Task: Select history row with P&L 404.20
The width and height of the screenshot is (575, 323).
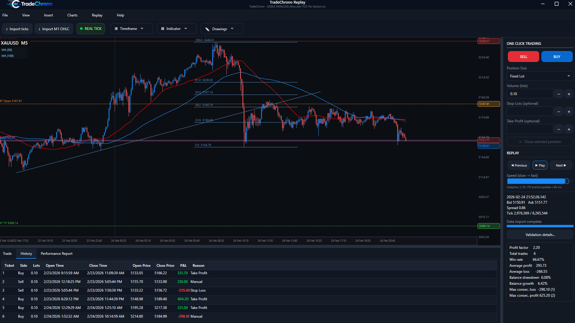Action: (x=249, y=299)
